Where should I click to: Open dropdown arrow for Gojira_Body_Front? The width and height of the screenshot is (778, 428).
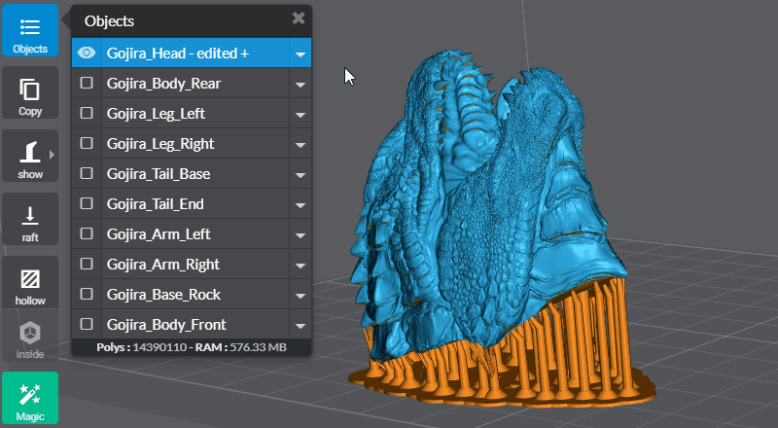(301, 325)
